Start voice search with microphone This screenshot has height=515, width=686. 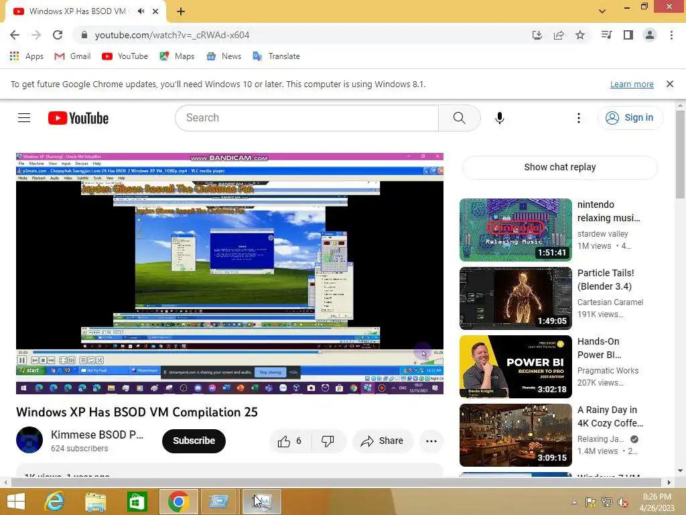pyautogui.click(x=500, y=118)
